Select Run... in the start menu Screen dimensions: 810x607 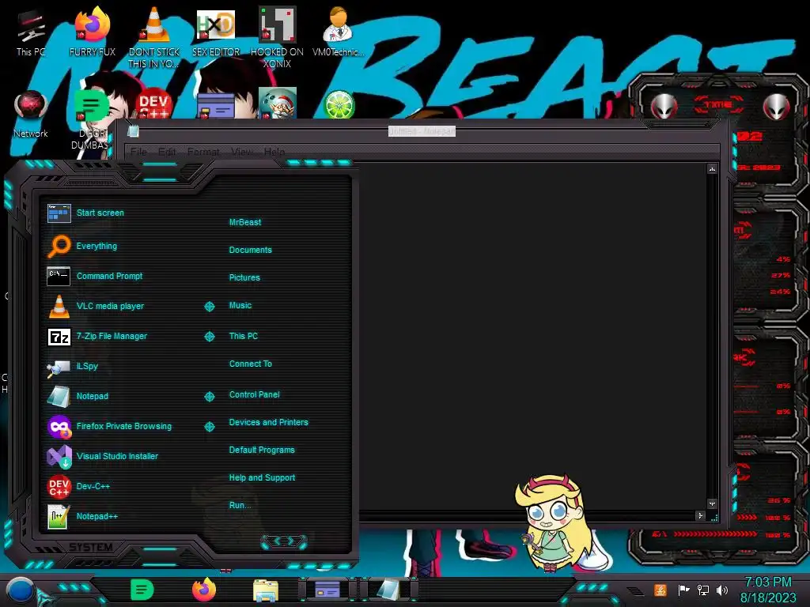click(x=240, y=505)
